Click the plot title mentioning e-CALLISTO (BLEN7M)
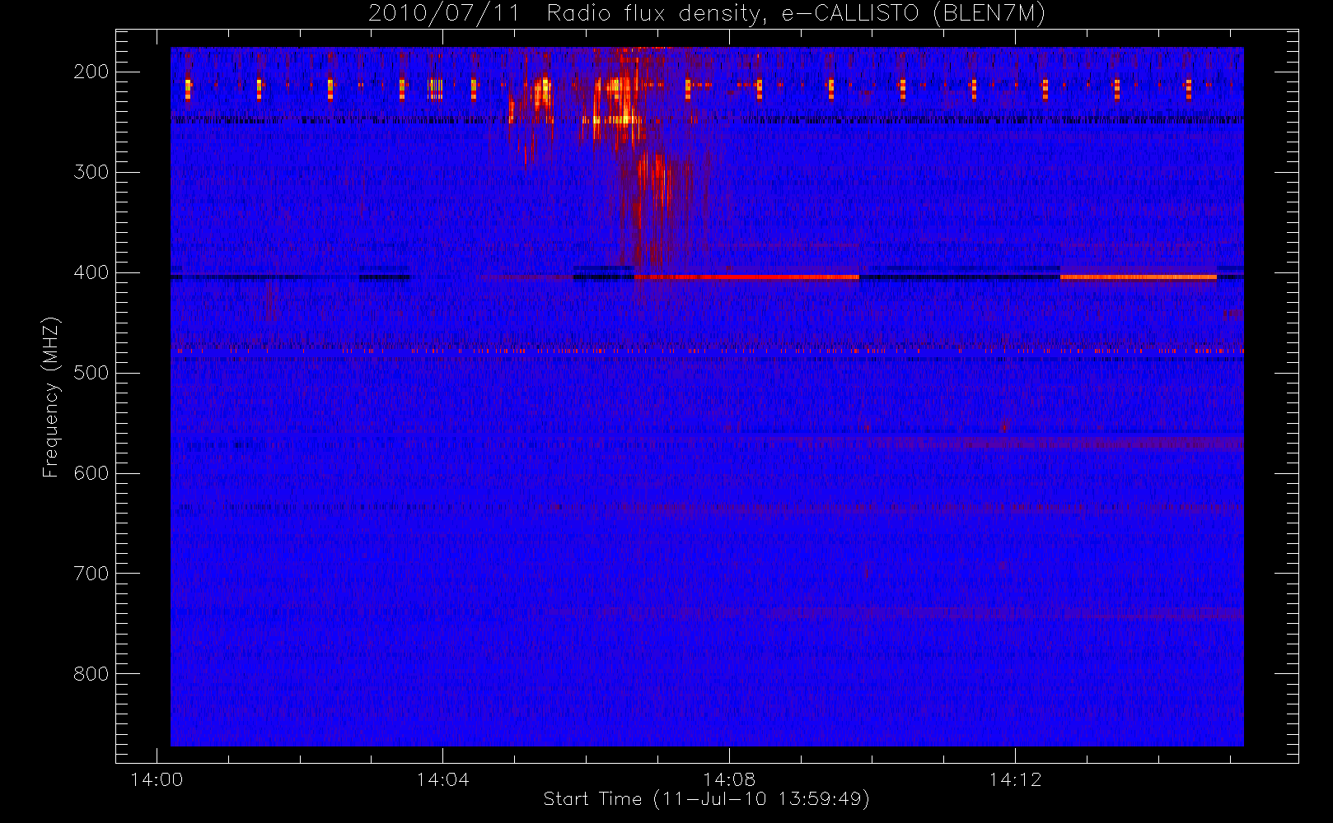 point(707,13)
